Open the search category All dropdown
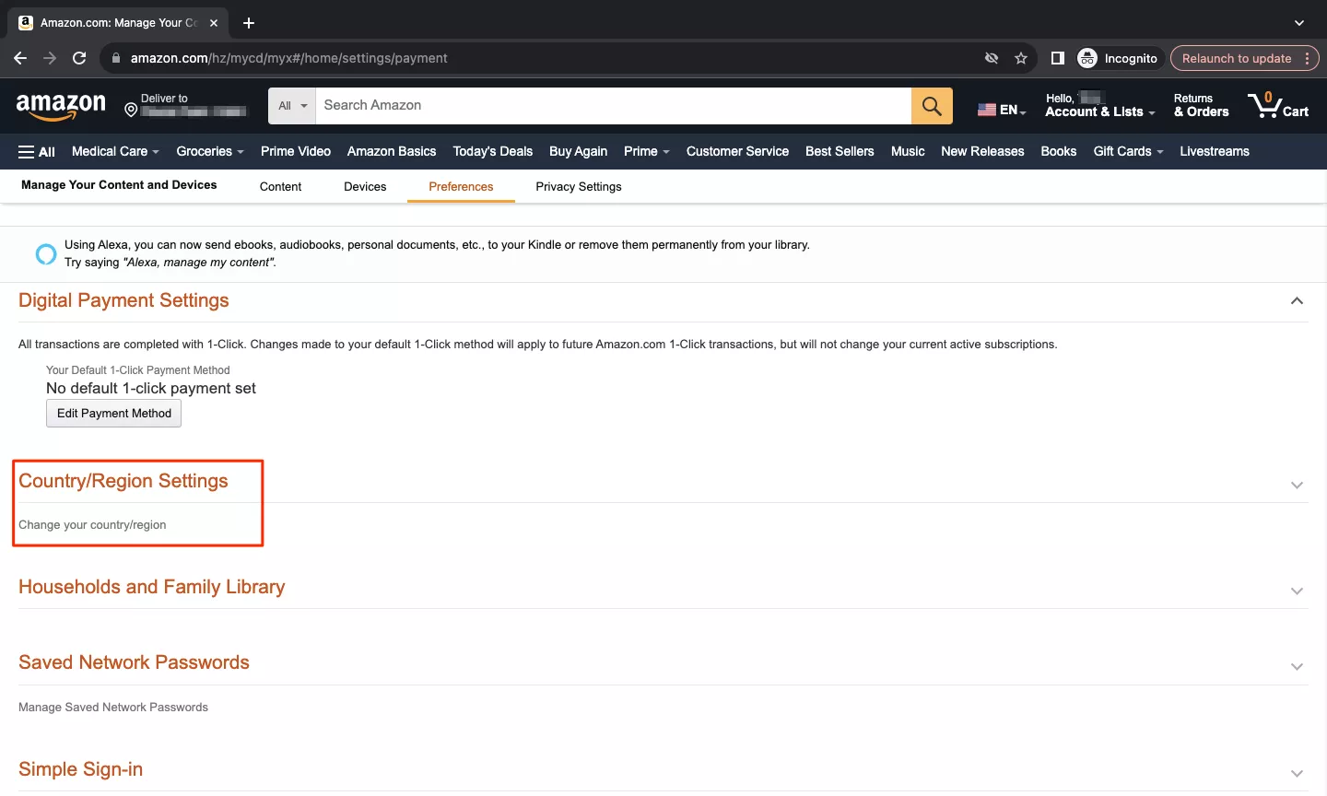This screenshot has width=1327, height=796. (x=292, y=106)
